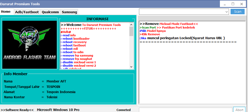The height and width of the screenshot is (112, 248).
Task: Select the ':-reboot to odin' line
Action: tap(72, 52)
